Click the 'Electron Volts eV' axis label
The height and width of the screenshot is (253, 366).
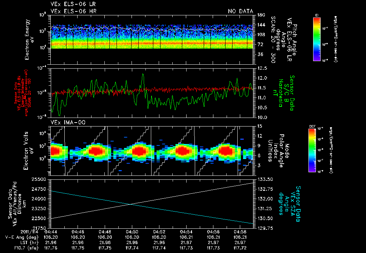(x=28, y=151)
